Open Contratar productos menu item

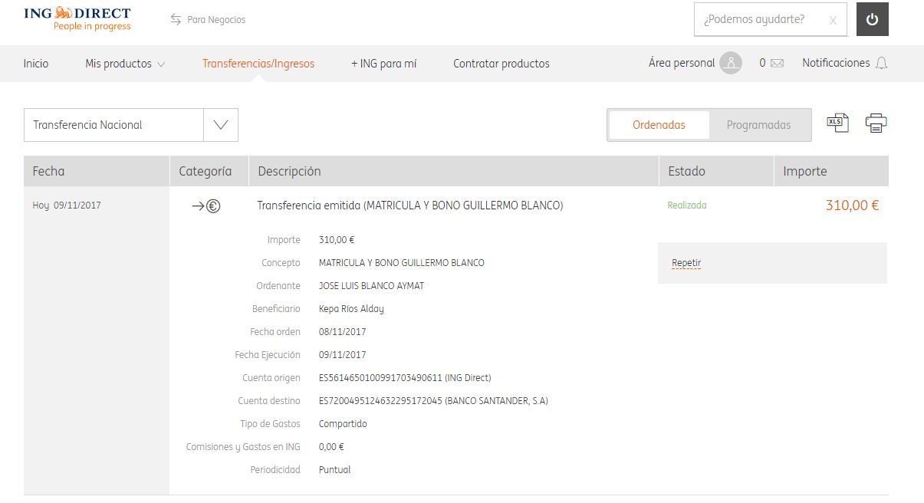(x=501, y=64)
